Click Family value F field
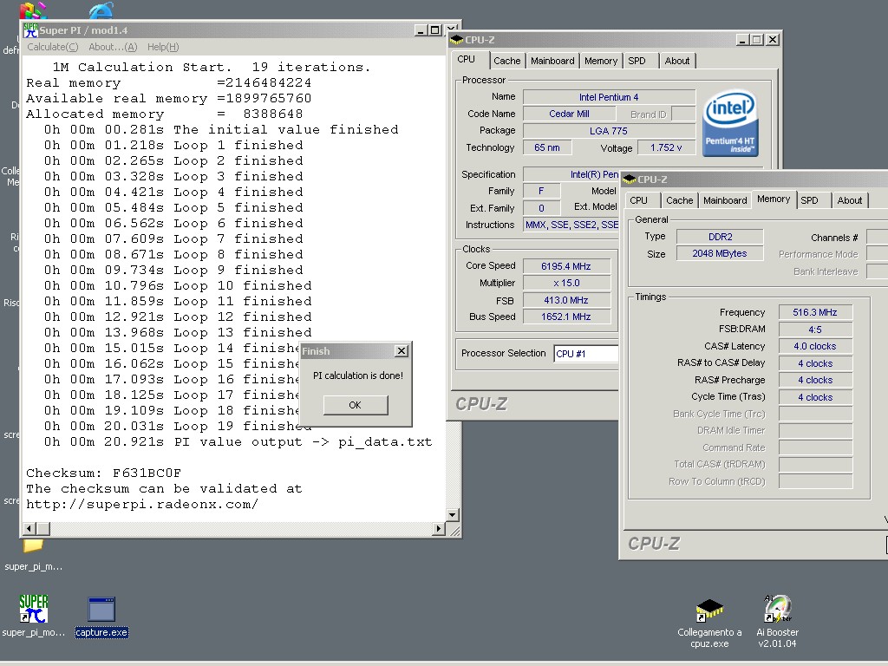The height and width of the screenshot is (666, 888). 541,192
